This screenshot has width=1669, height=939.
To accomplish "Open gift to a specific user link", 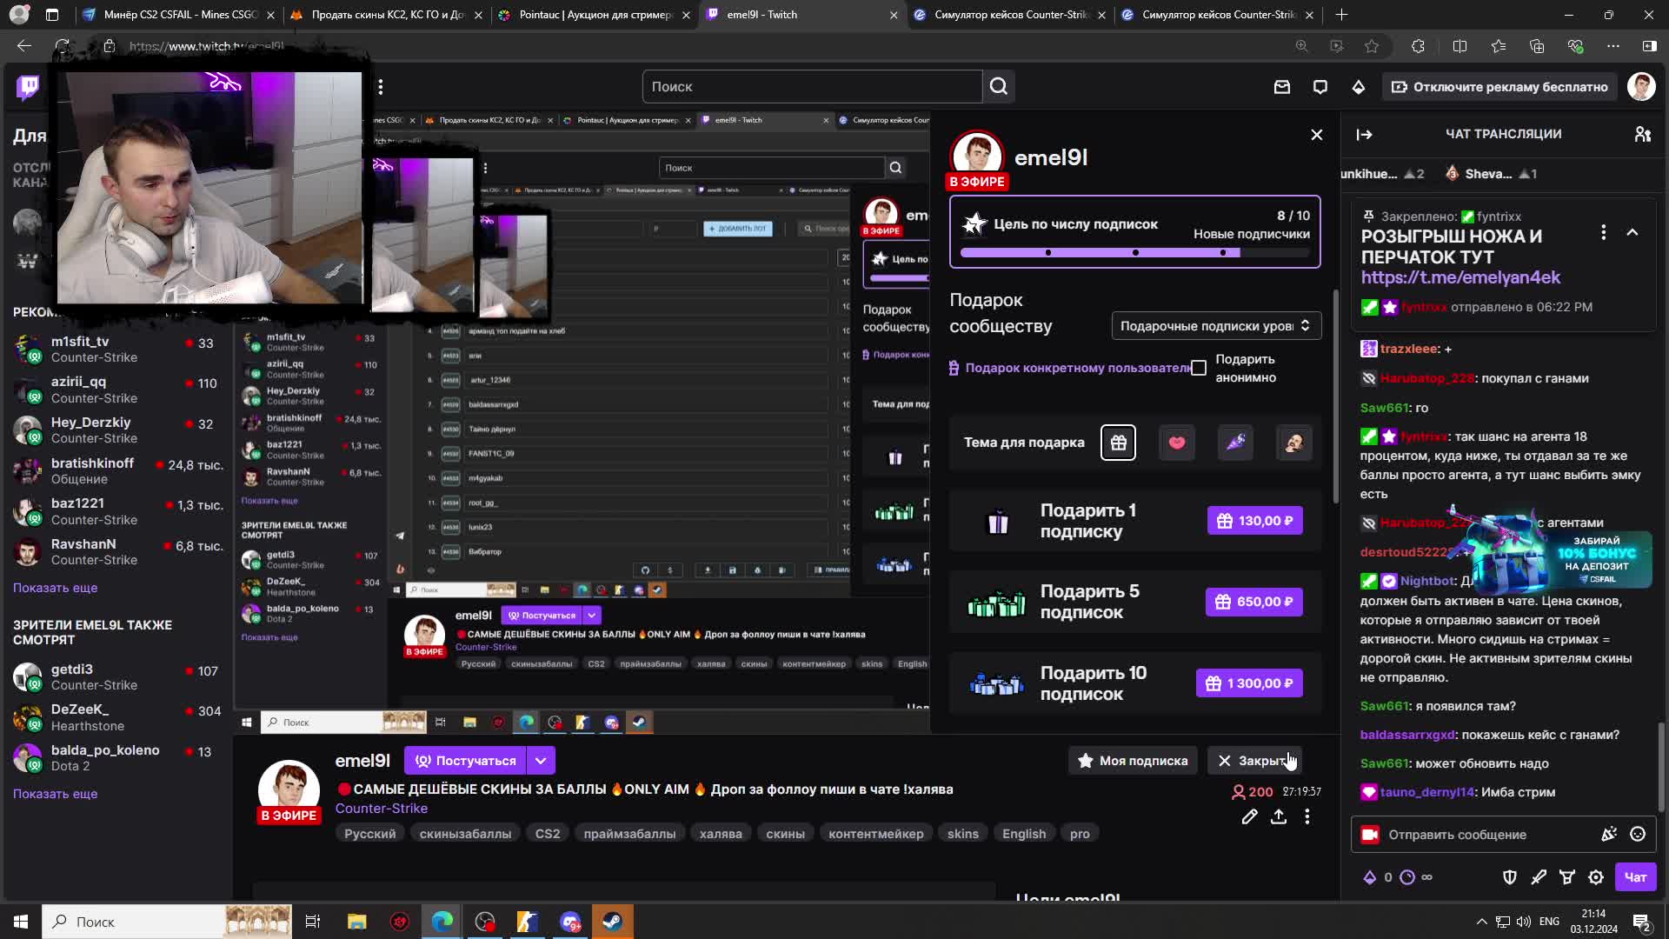I will [x=1072, y=368].
